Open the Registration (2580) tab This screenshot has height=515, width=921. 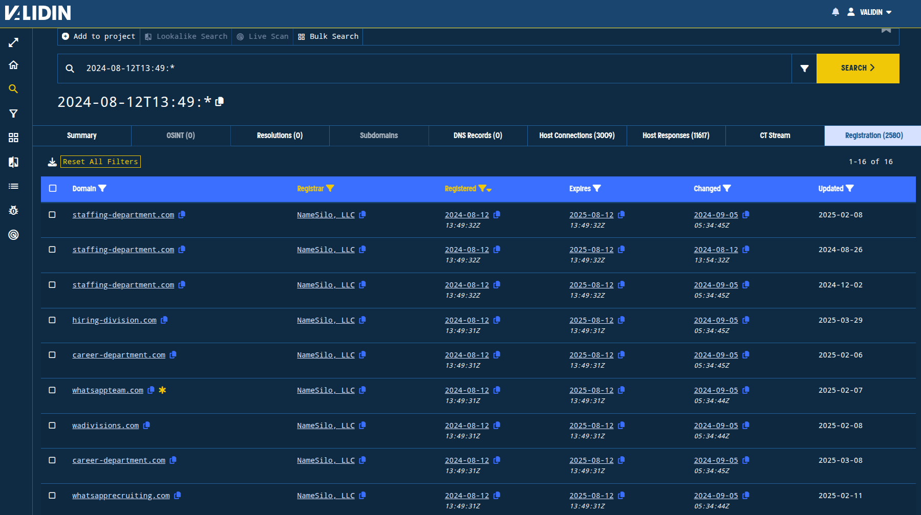click(x=873, y=136)
